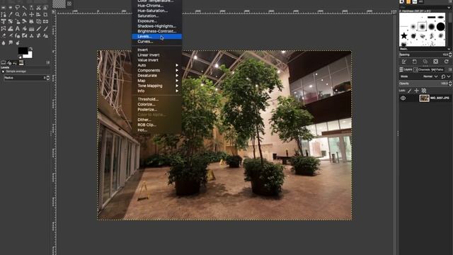The width and height of the screenshot is (453, 255).
Task: Open the brush tag filter dropdown
Action: click(449, 8)
